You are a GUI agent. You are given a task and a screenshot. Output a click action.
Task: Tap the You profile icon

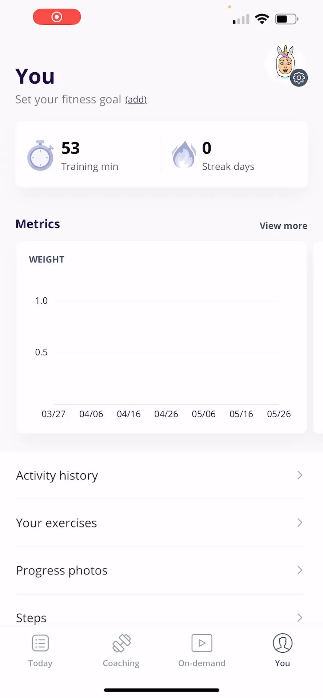pyautogui.click(x=283, y=643)
